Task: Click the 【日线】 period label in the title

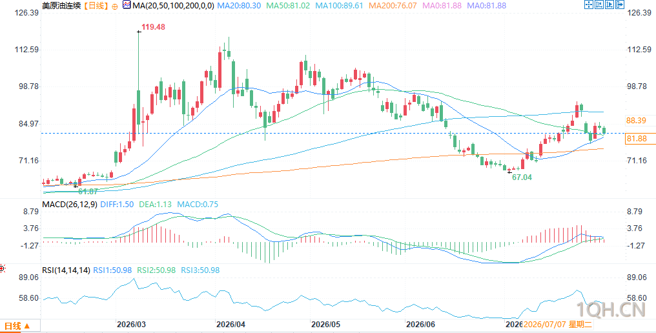Action: [x=96, y=6]
